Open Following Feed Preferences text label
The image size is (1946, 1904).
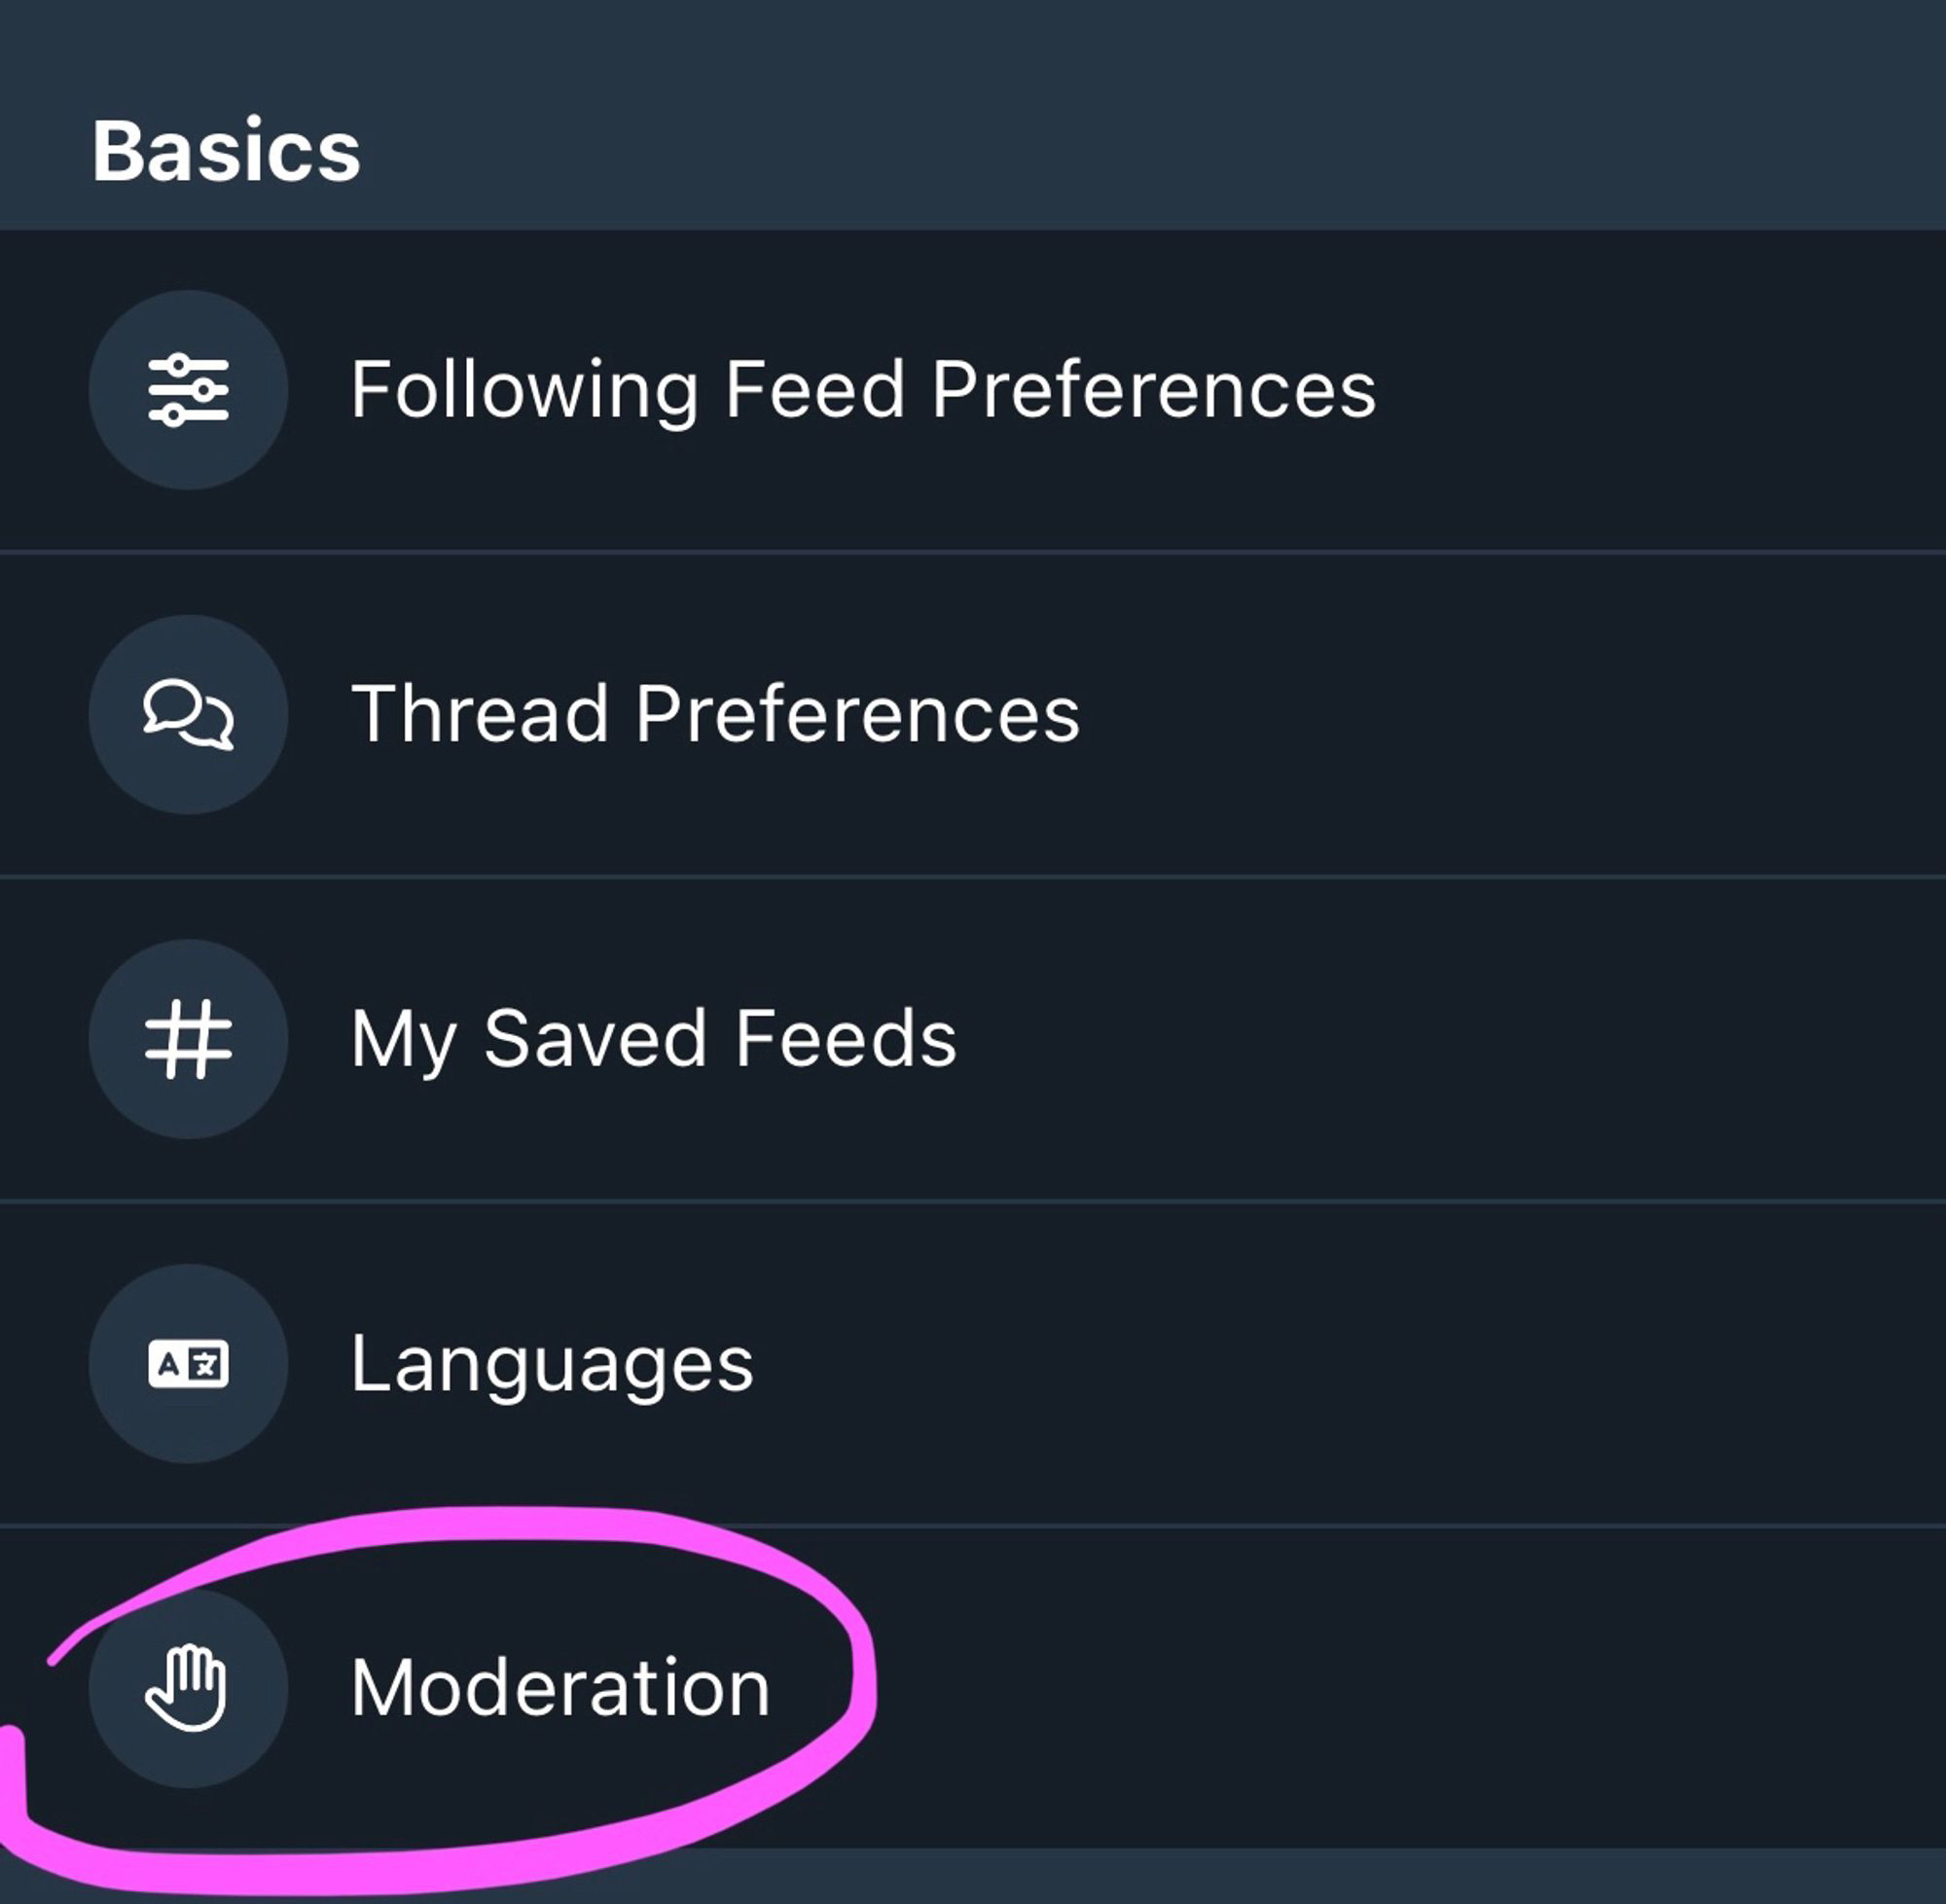coord(862,389)
